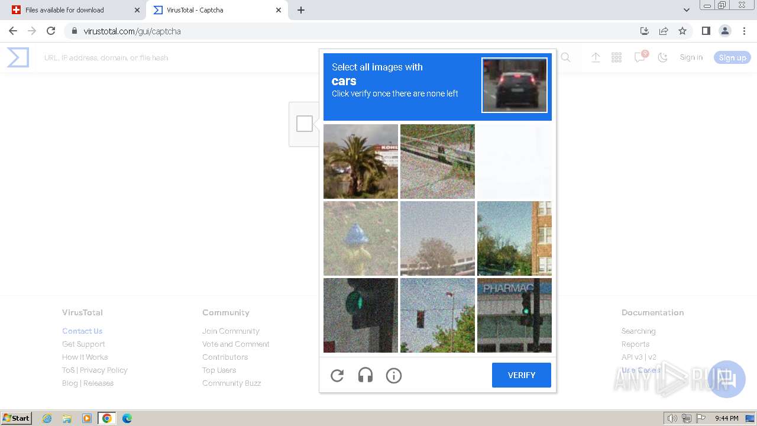The image size is (757, 426).
Task: Click the Sign in link
Action: [x=691, y=57]
